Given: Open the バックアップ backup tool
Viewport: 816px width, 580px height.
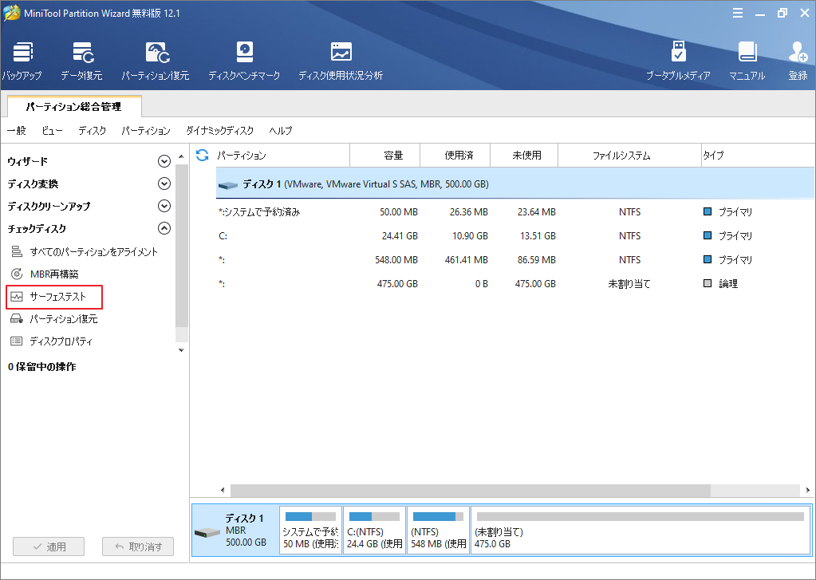Looking at the screenshot, I should [x=22, y=61].
